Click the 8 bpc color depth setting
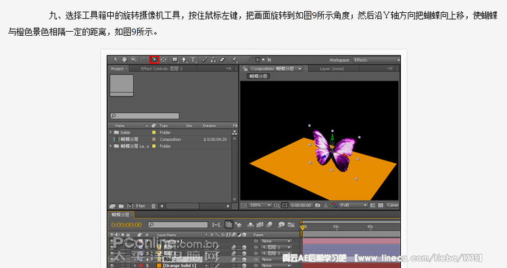This screenshot has height=268, width=507. coord(141,206)
